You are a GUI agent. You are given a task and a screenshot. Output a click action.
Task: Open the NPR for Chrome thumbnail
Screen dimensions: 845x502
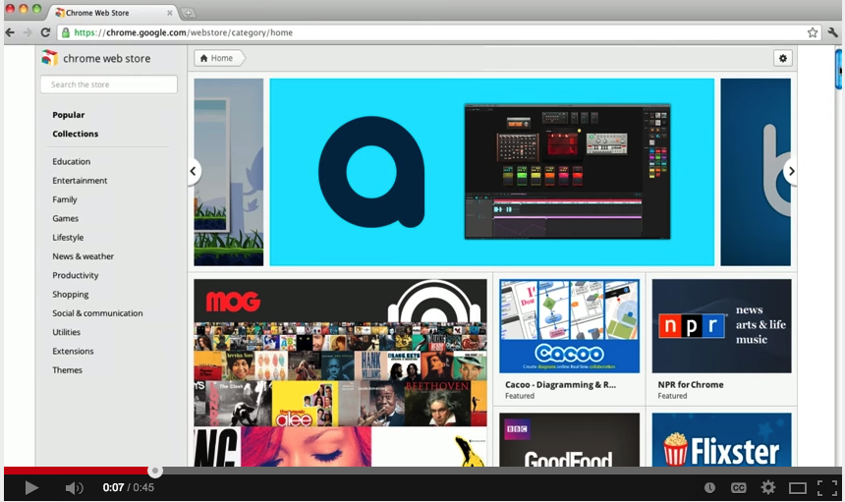[721, 326]
